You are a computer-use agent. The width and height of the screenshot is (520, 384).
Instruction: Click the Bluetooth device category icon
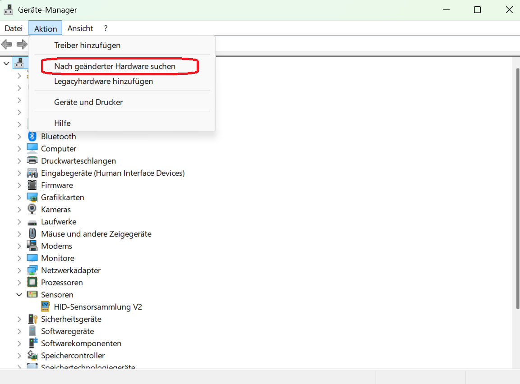click(x=32, y=136)
